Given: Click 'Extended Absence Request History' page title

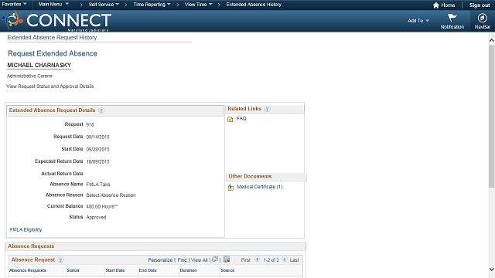Looking at the screenshot, I should click(52, 38).
